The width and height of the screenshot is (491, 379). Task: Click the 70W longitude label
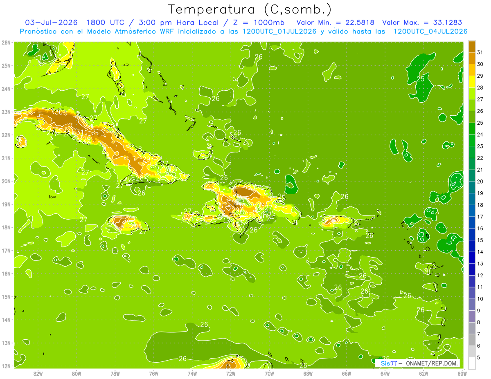269,373
